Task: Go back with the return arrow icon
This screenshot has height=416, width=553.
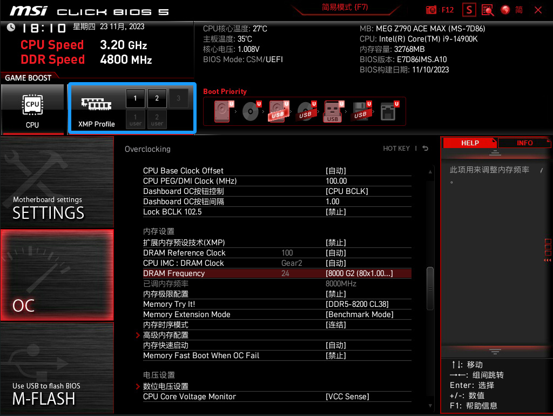Action: pyautogui.click(x=426, y=149)
